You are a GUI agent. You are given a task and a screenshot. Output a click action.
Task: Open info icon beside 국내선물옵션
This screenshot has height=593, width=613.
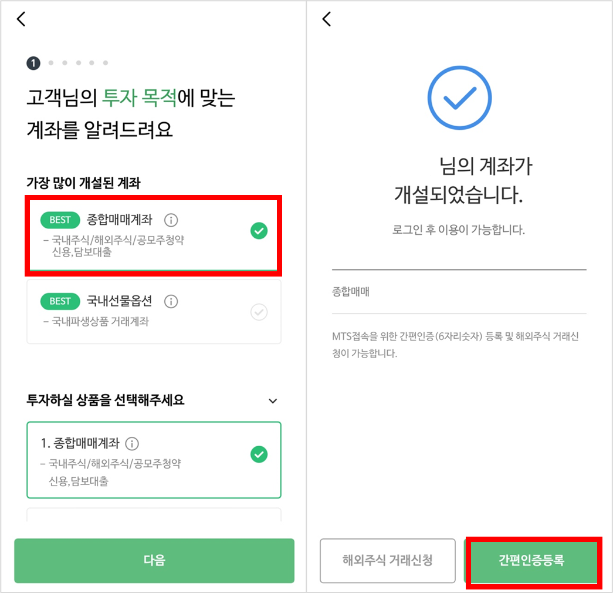coord(171,301)
